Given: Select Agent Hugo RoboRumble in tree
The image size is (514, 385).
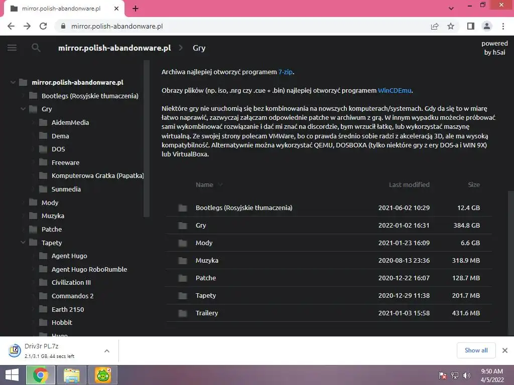Looking at the screenshot, I should [89, 269].
